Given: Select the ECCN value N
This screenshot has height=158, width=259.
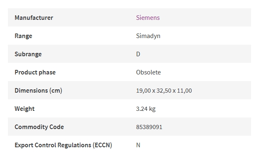Looking at the screenshot, I should tap(138, 145).
